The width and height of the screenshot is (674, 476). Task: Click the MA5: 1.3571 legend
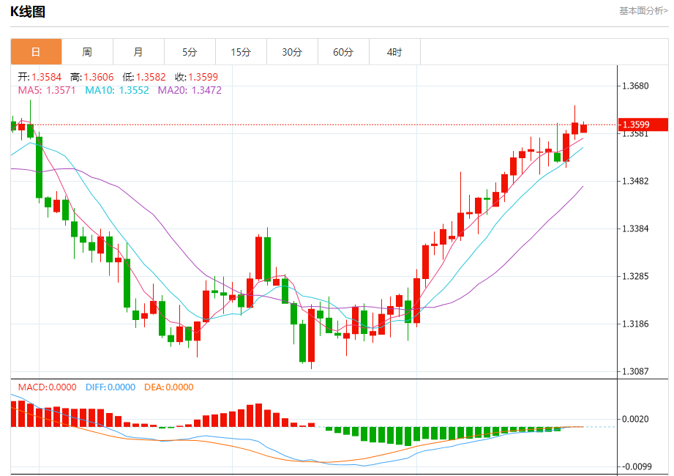pyautogui.click(x=46, y=90)
